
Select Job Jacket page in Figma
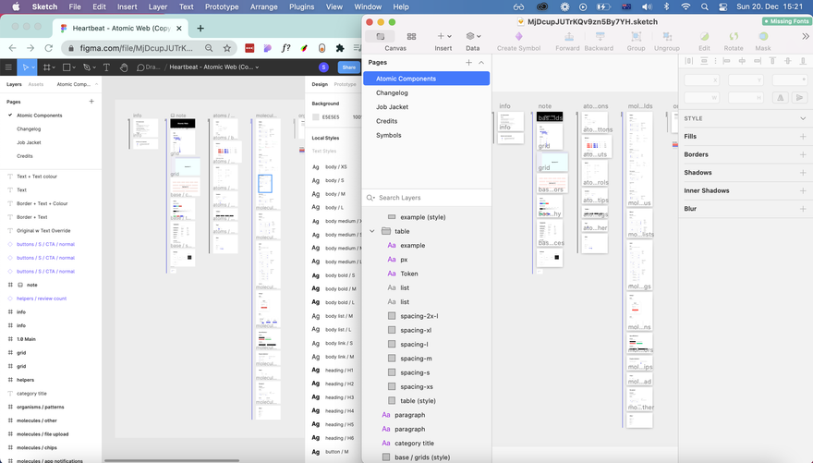point(29,142)
